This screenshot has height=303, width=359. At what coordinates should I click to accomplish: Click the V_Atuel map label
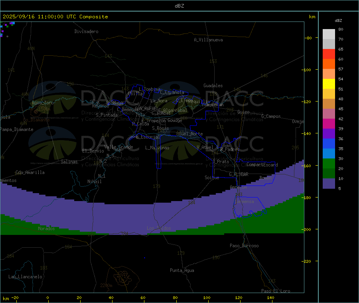(205, 147)
